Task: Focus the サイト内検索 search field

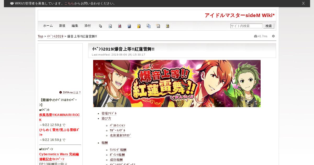Action: (x=246, y=26)
